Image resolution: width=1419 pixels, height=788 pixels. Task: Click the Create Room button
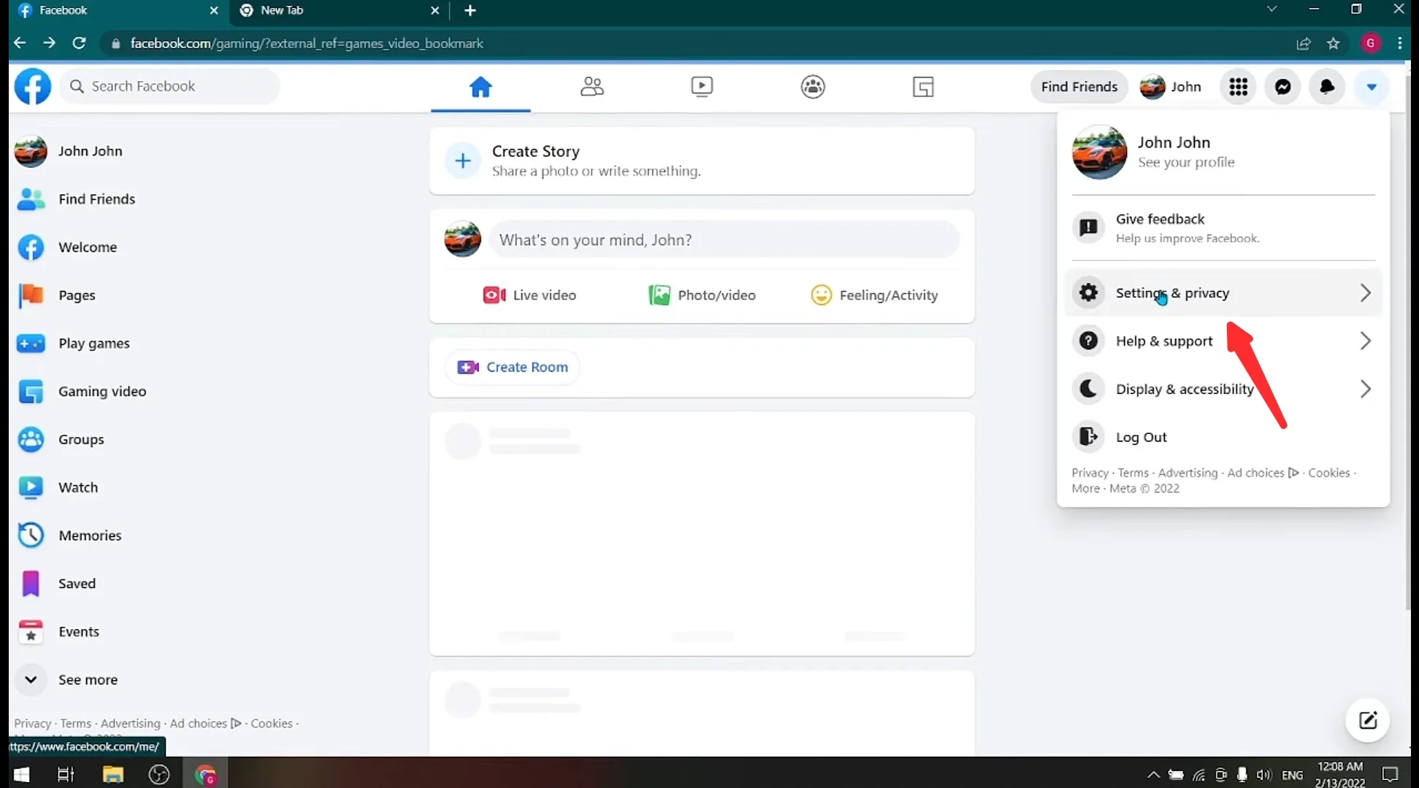513,367
